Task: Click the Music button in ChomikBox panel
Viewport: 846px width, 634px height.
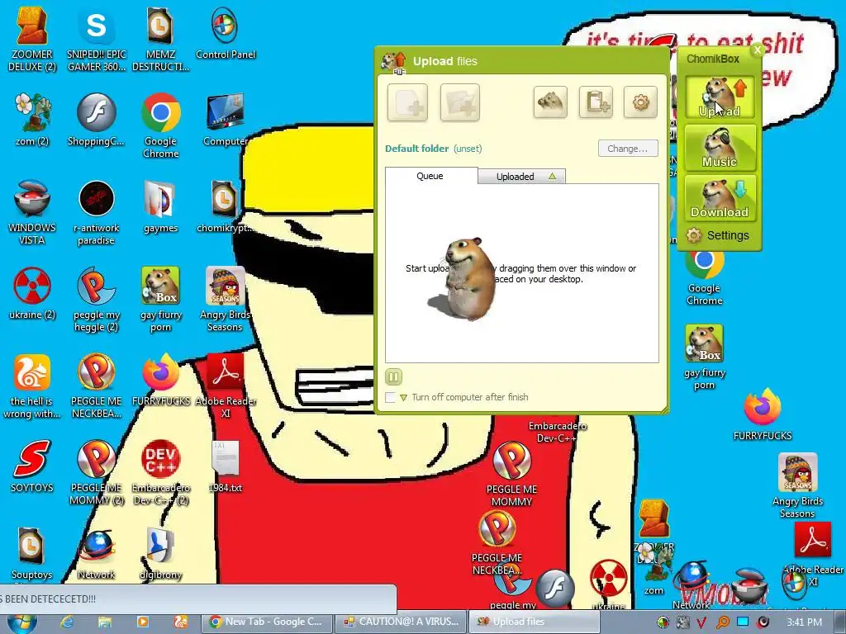Action: click(720, 147)
